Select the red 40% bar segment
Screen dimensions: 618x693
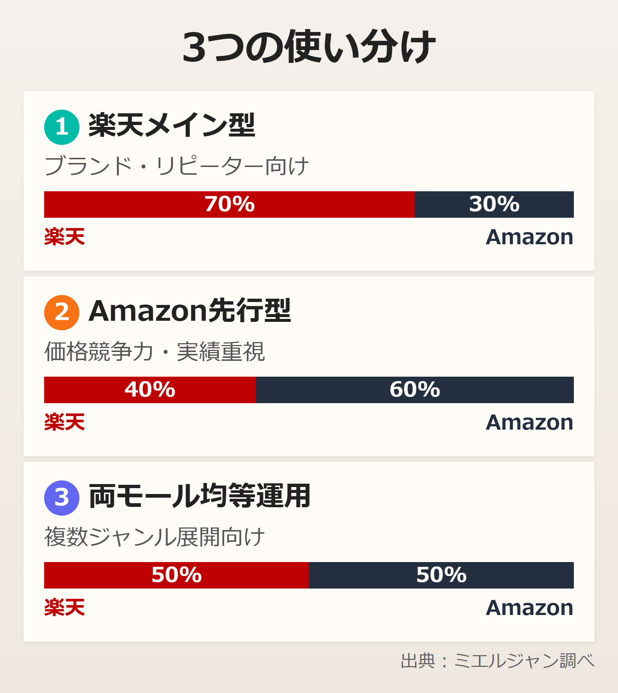tap(150, 390)
